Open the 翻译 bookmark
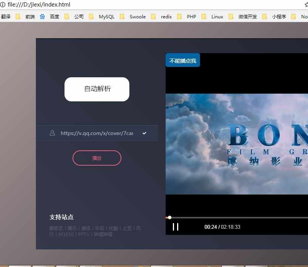 [6, 16]
